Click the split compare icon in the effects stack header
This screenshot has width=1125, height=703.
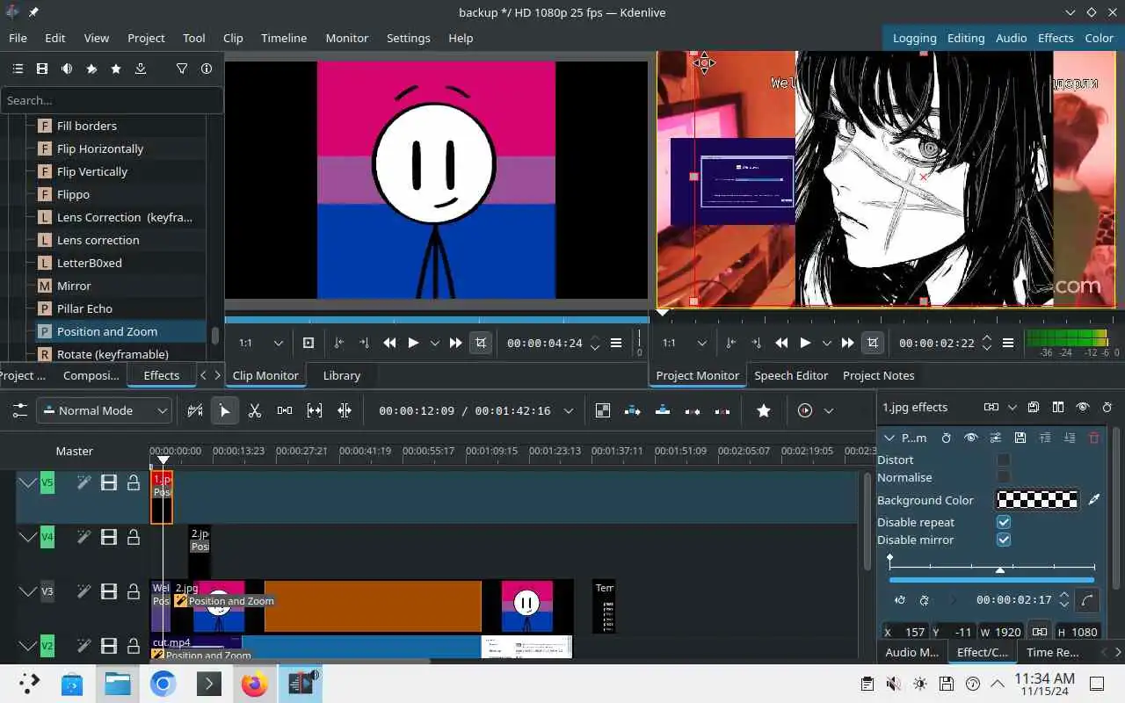point(1058,407)
